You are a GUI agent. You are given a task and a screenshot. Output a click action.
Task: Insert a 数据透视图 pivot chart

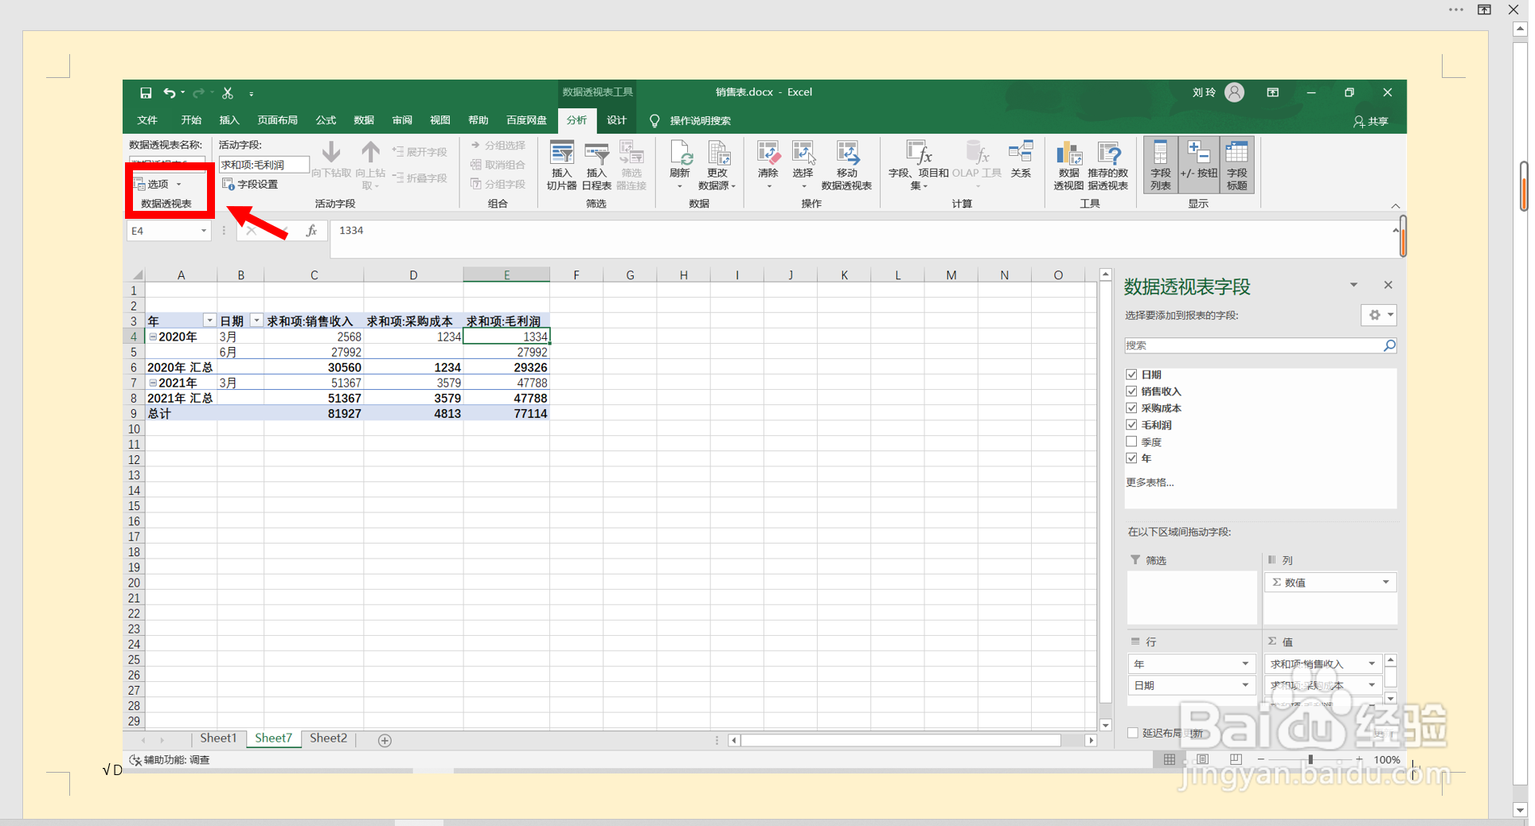(x=1068, y=166)
